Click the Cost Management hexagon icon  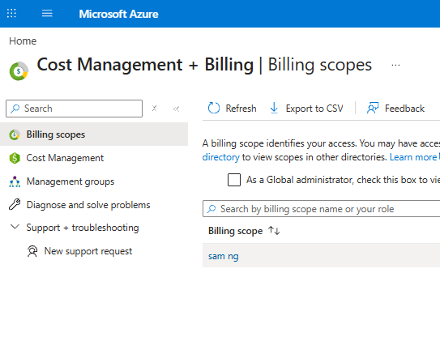[x=15, y=158]
